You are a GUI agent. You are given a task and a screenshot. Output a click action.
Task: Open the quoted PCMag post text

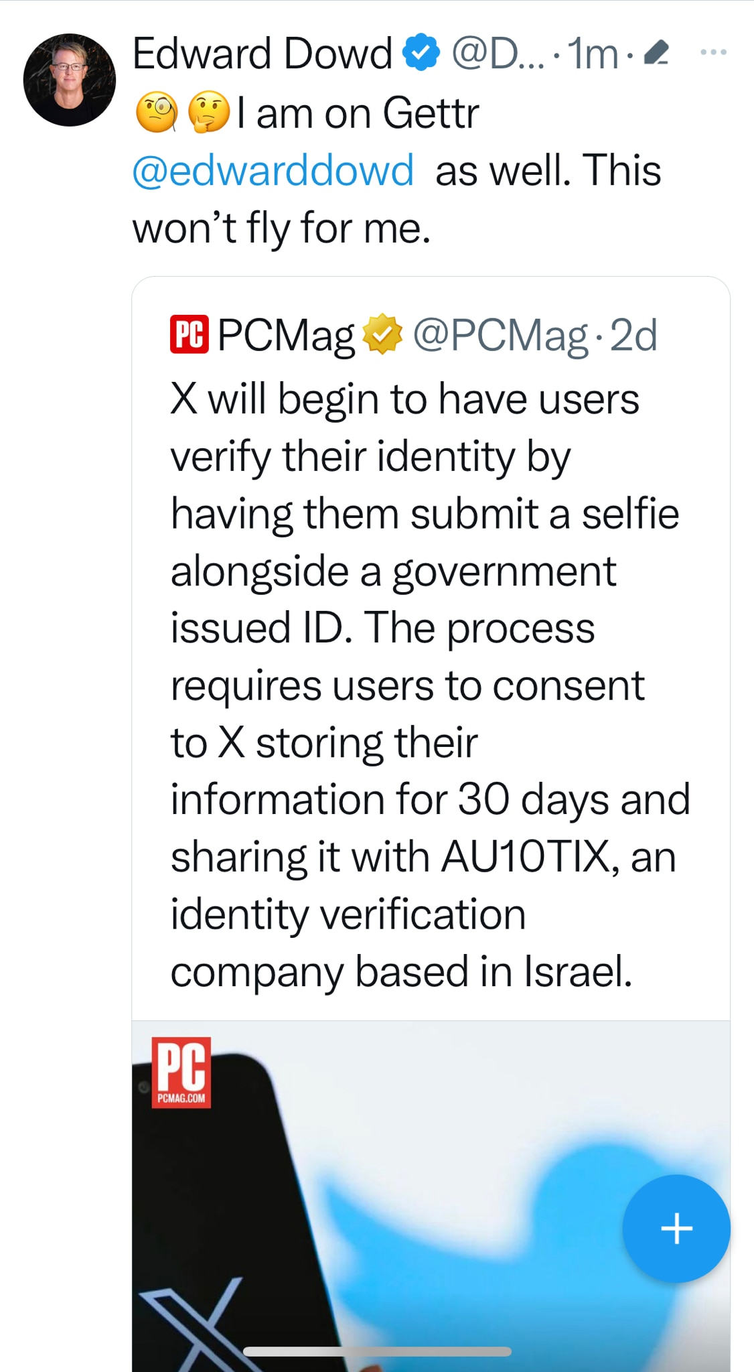click(429, 683)
